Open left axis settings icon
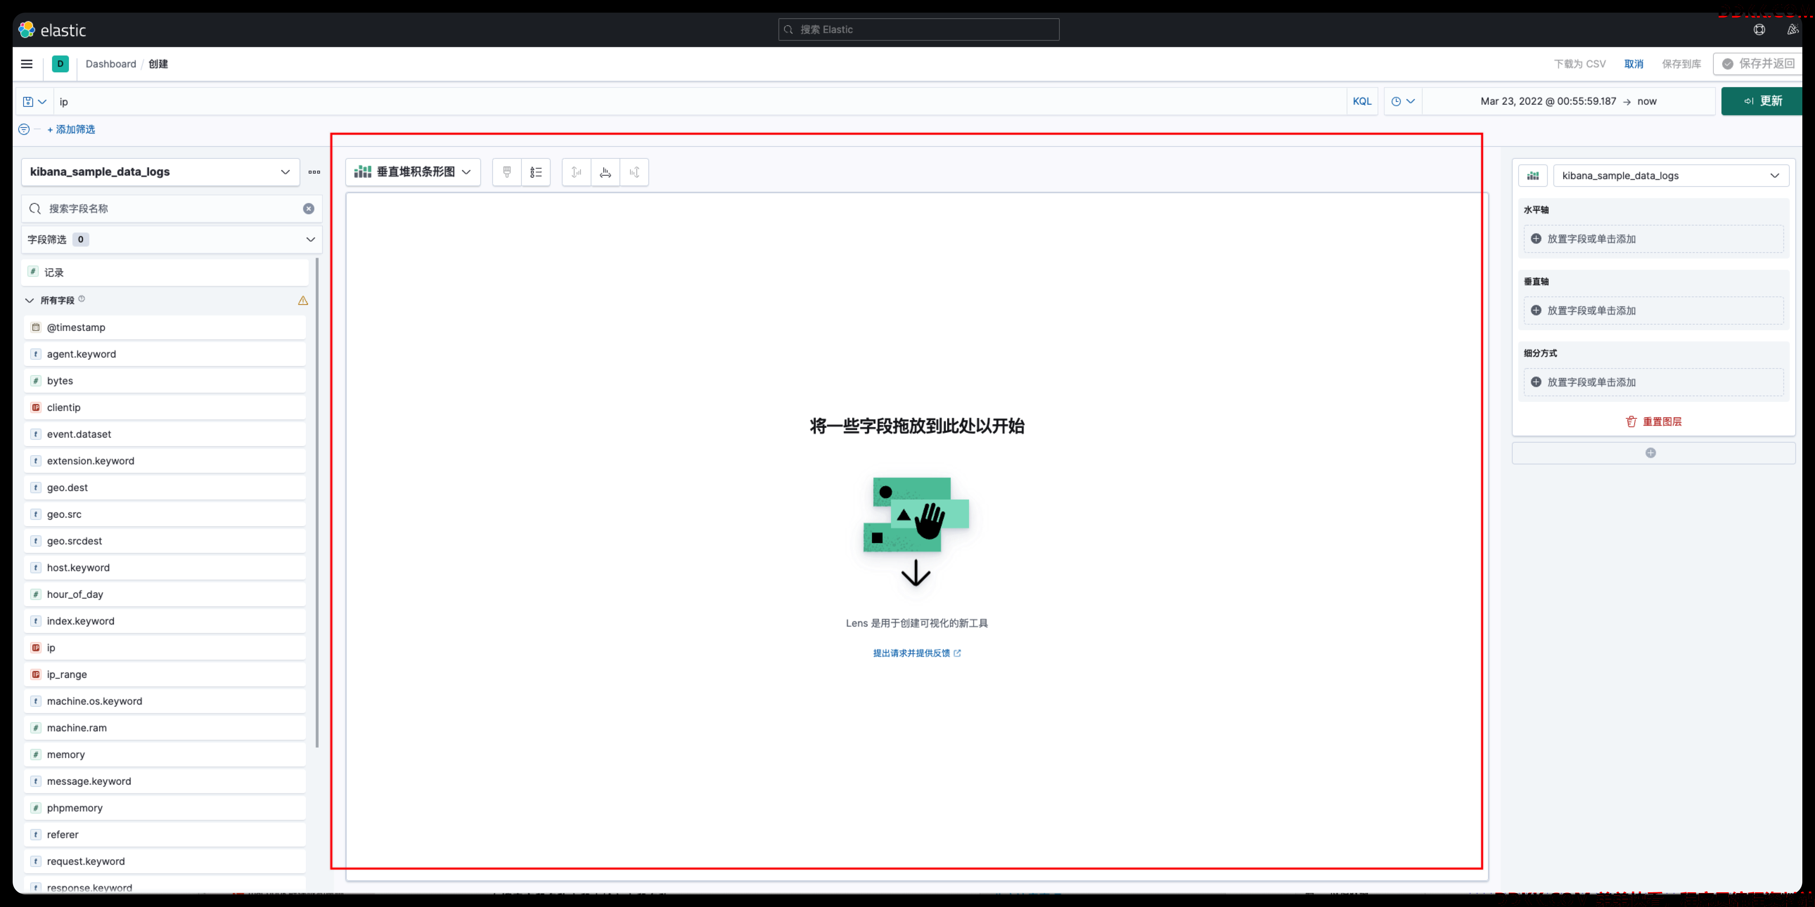This screenshot has width=1815, height=907. coord(576,172)
